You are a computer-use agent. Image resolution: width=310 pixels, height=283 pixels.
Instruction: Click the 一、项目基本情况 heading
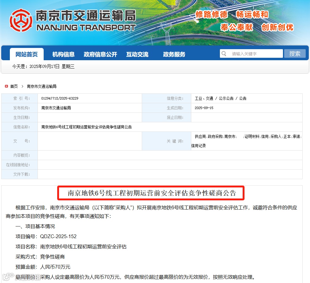[35, 226]
